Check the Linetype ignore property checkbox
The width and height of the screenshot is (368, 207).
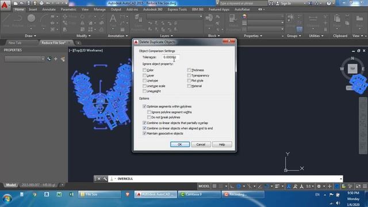(x=144, y=80)
